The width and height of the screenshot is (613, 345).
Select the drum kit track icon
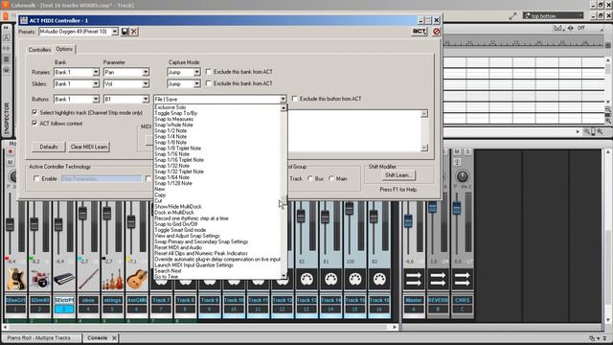[x=40, y=279]
